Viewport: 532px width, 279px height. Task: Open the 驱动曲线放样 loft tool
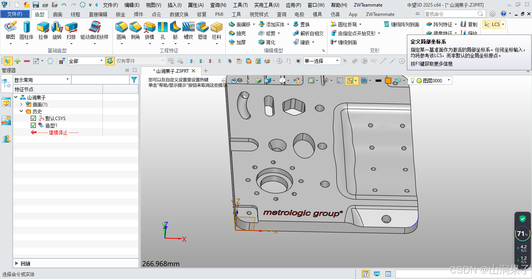point(94,30)
